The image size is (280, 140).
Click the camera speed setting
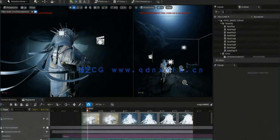click(x=123, y=7)
